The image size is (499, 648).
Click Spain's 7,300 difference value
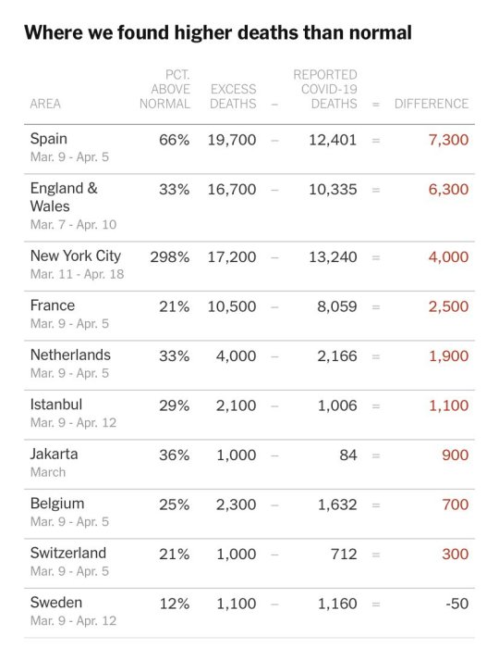pyautogui.click(x=448, y=140)
